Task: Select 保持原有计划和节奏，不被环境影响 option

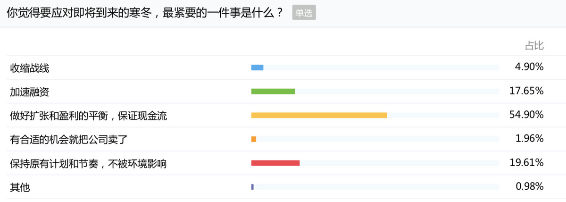Action: click(x=88, y=163)
